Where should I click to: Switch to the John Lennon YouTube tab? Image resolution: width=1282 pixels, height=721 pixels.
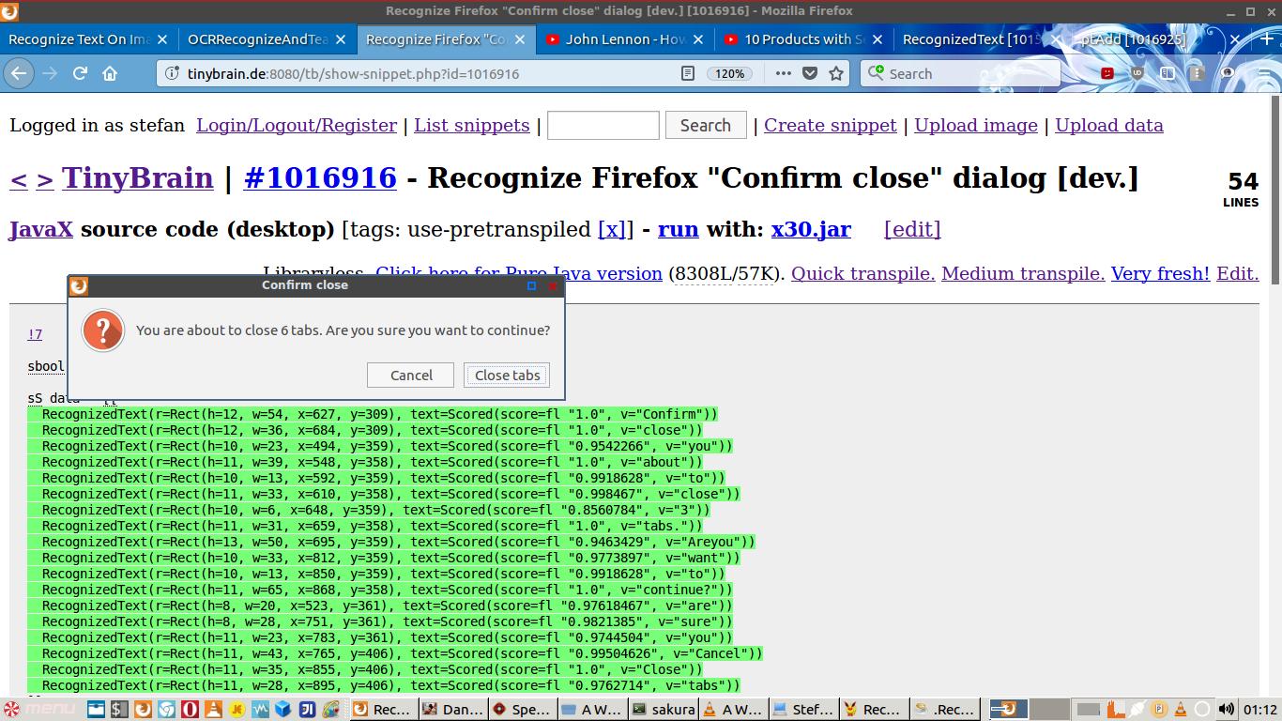[623, 39]
